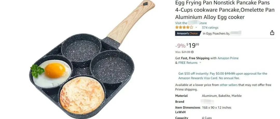The width and height of the screenshot is (280, 119).
Task: Open the other sellers link
Action: click(229, 85)
